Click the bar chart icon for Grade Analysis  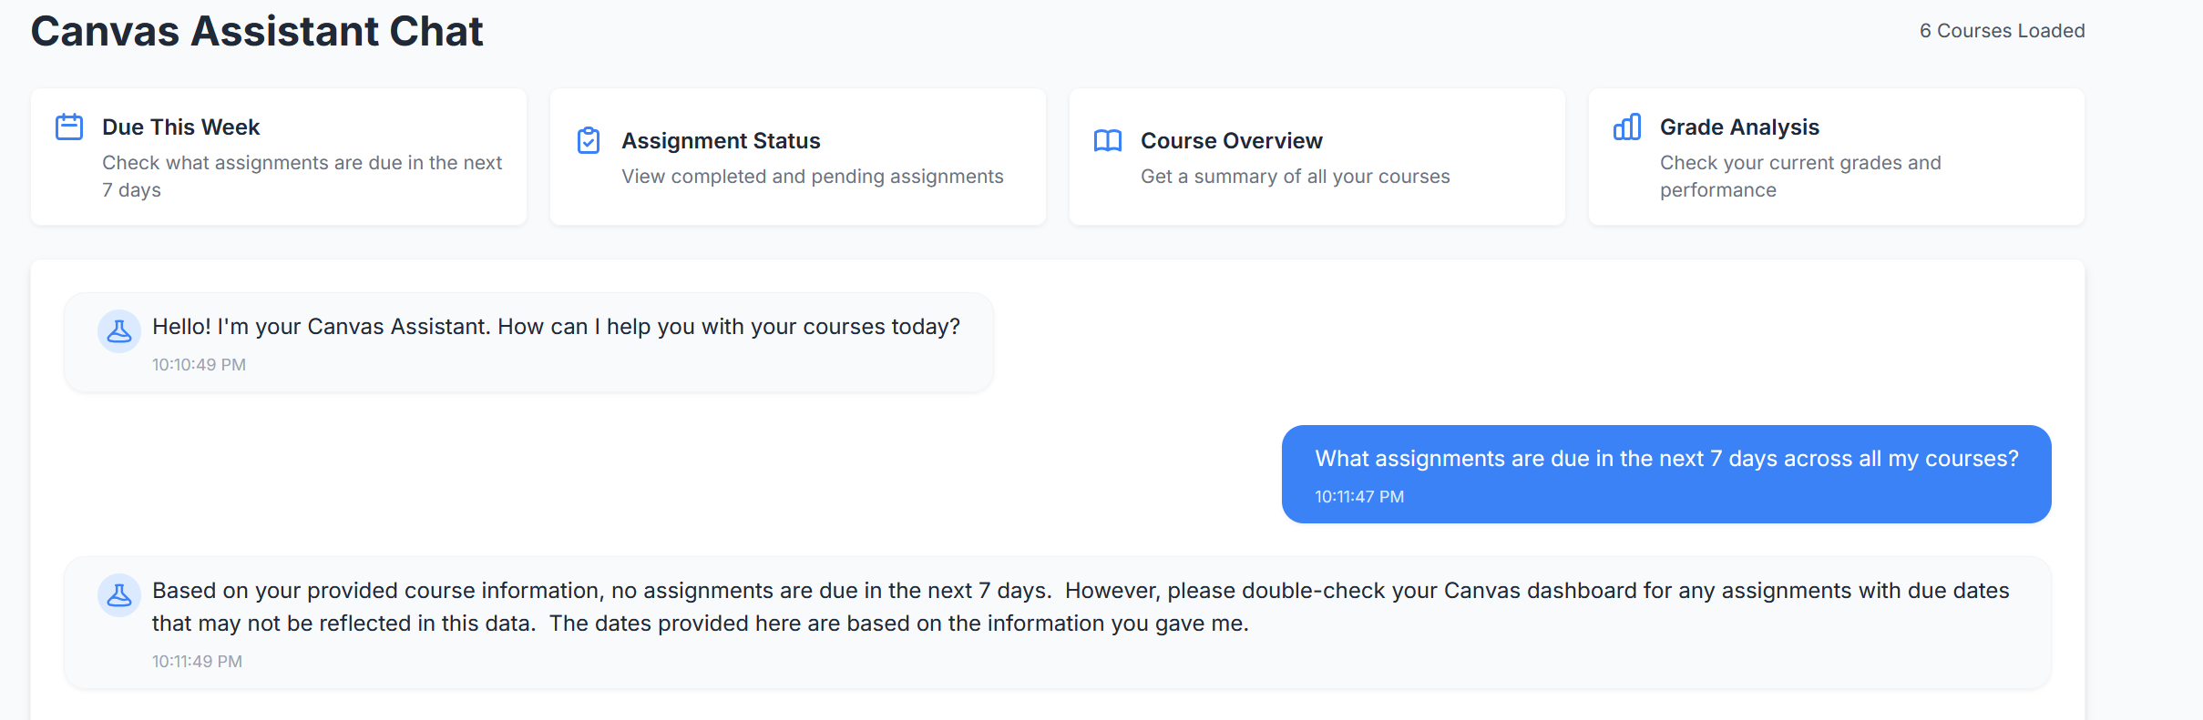pos(1627,127)
